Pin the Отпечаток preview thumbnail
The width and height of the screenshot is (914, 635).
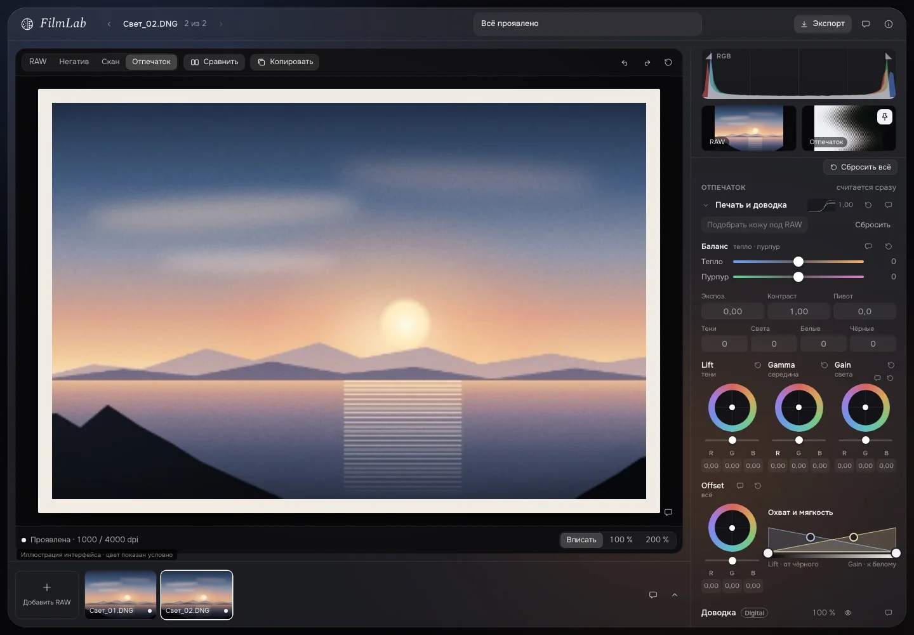[x=885, y=116]
